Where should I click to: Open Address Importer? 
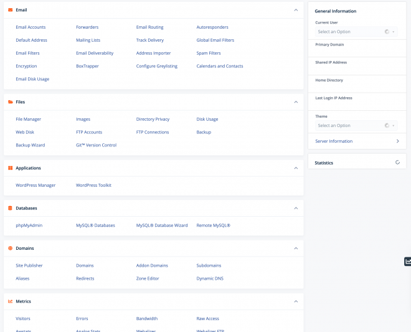(x=153, y=53)
